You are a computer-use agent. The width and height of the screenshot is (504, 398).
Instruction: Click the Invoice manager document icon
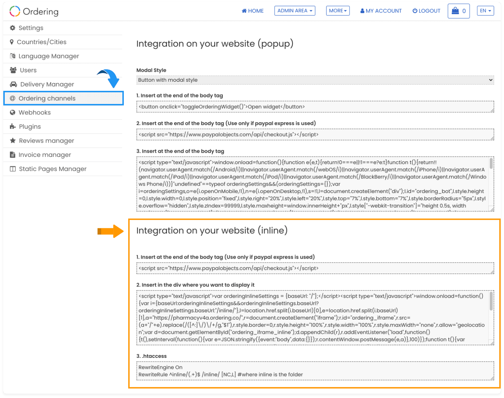tap(13, 155)
